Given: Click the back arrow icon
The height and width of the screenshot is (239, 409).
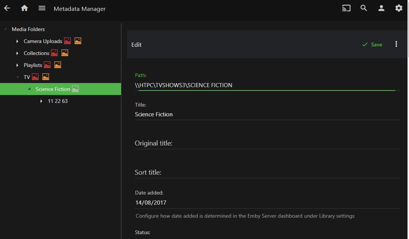Looking at the screenshot, I should (7, 8).
